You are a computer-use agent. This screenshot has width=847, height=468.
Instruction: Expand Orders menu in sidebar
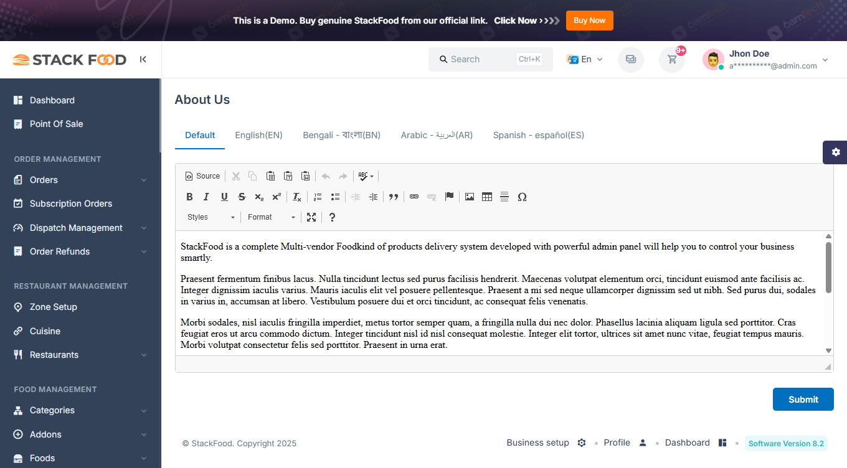click(x=80, y=180)
